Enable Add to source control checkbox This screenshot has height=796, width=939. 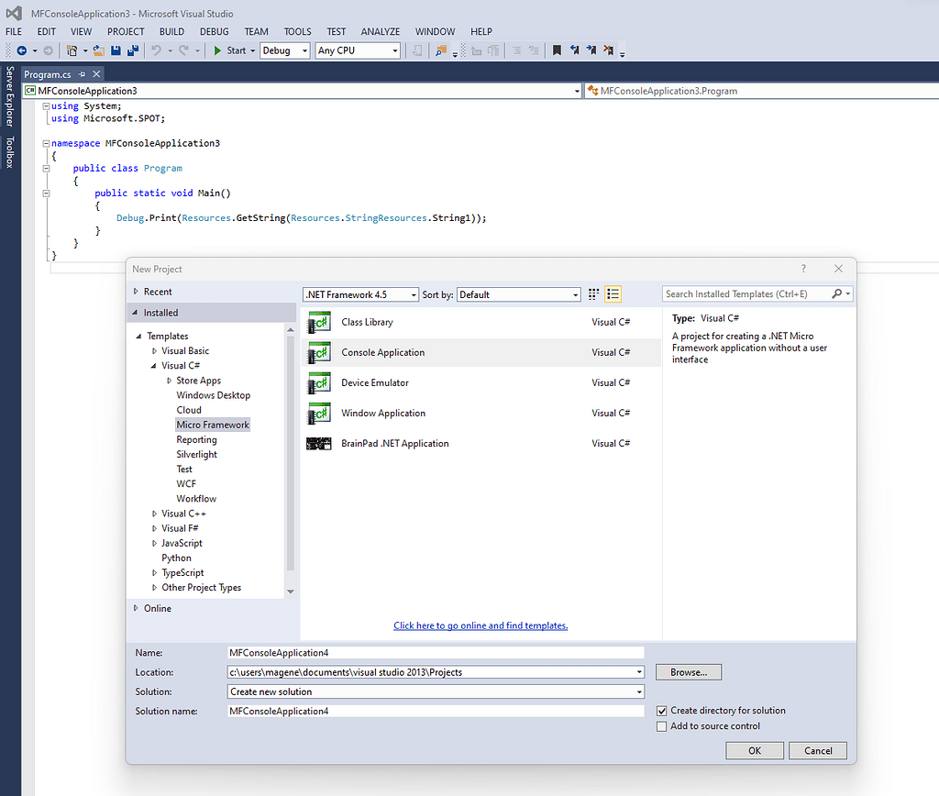662,726
